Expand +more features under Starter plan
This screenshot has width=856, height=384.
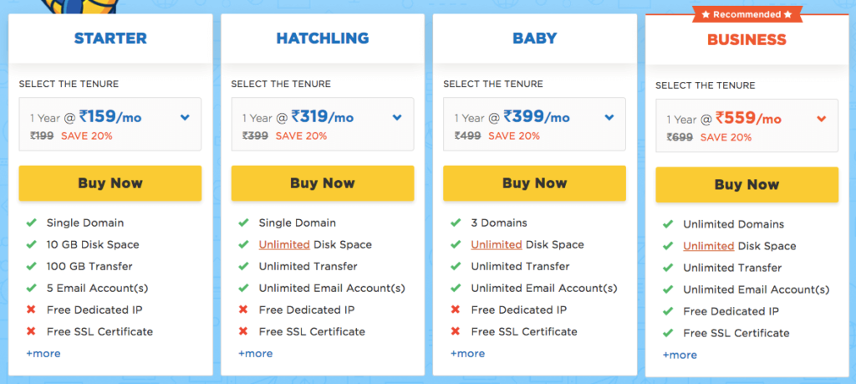click(43, 353)
